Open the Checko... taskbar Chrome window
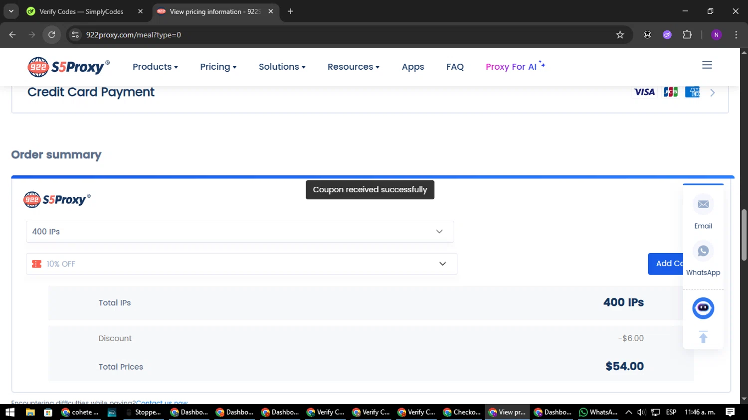This screenshot has height=420, width=748. [x=462, y=412]
